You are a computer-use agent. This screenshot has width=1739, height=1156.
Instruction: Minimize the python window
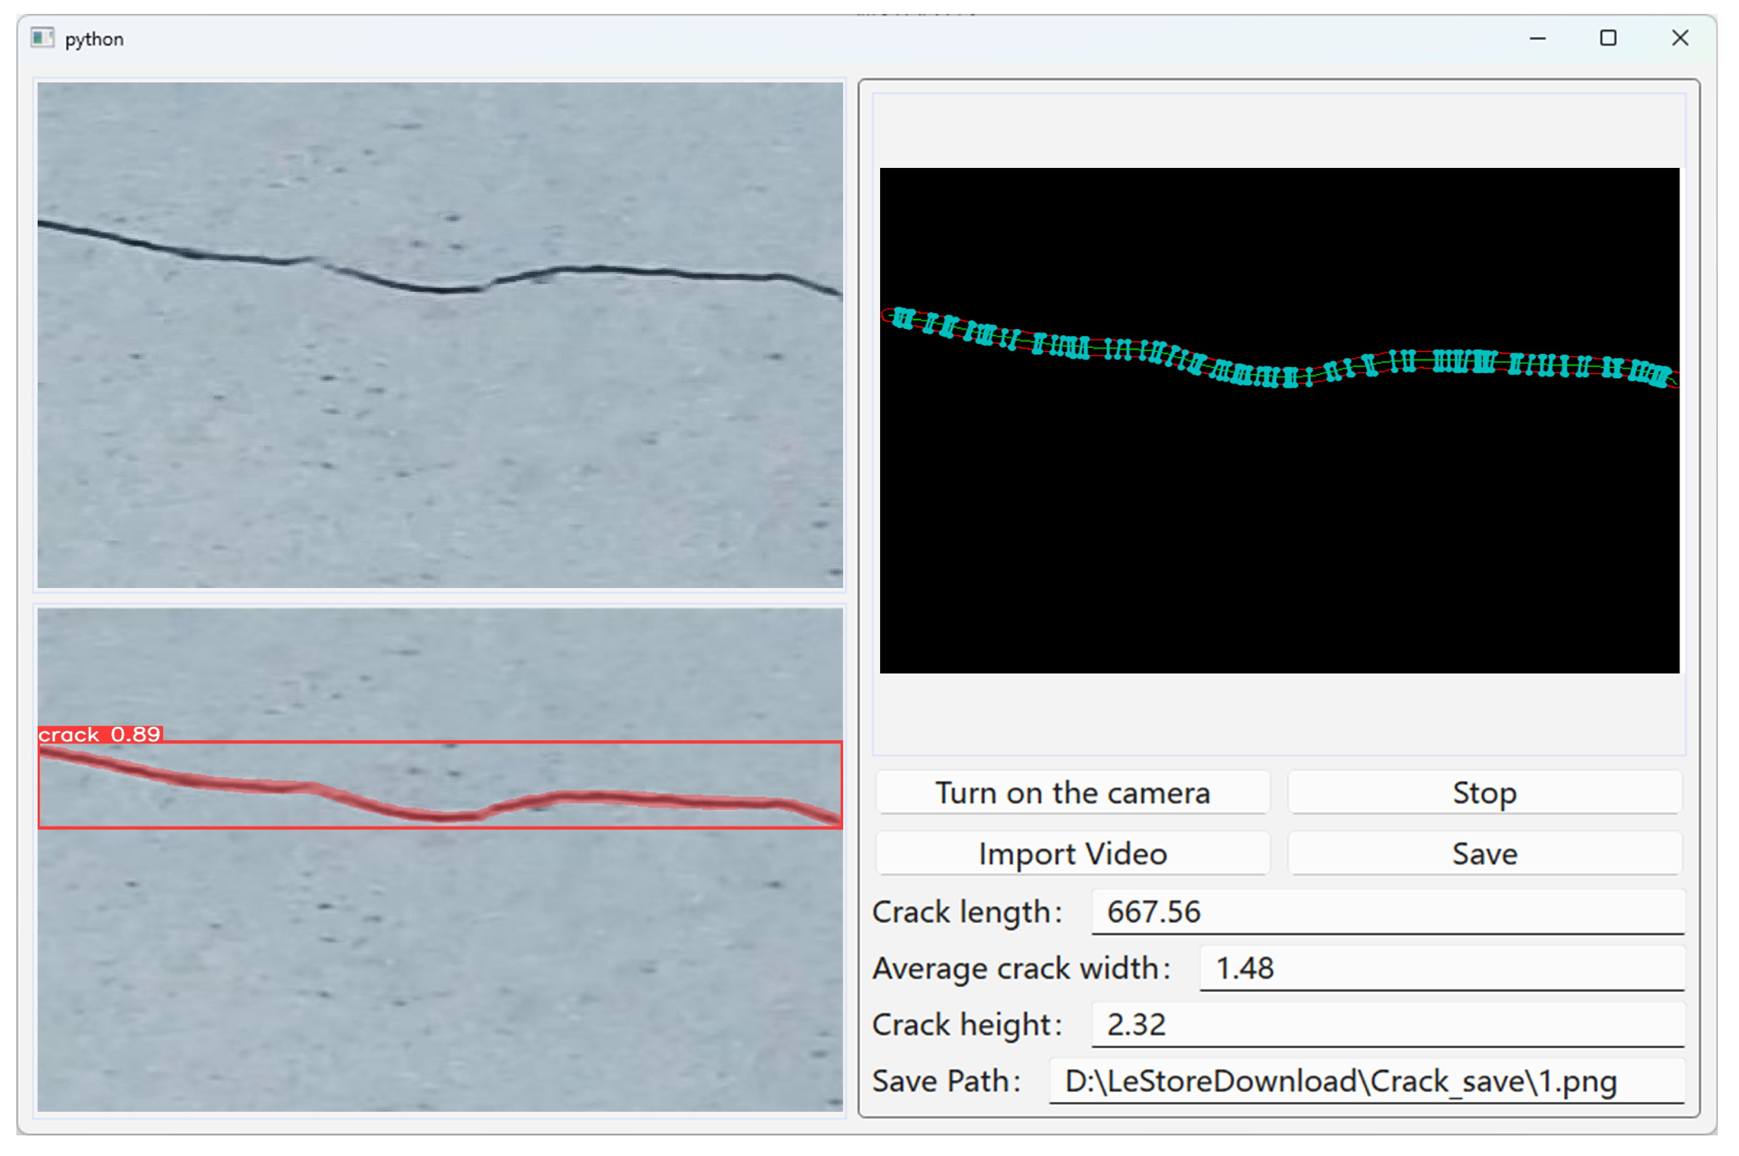coord(1537,38)
